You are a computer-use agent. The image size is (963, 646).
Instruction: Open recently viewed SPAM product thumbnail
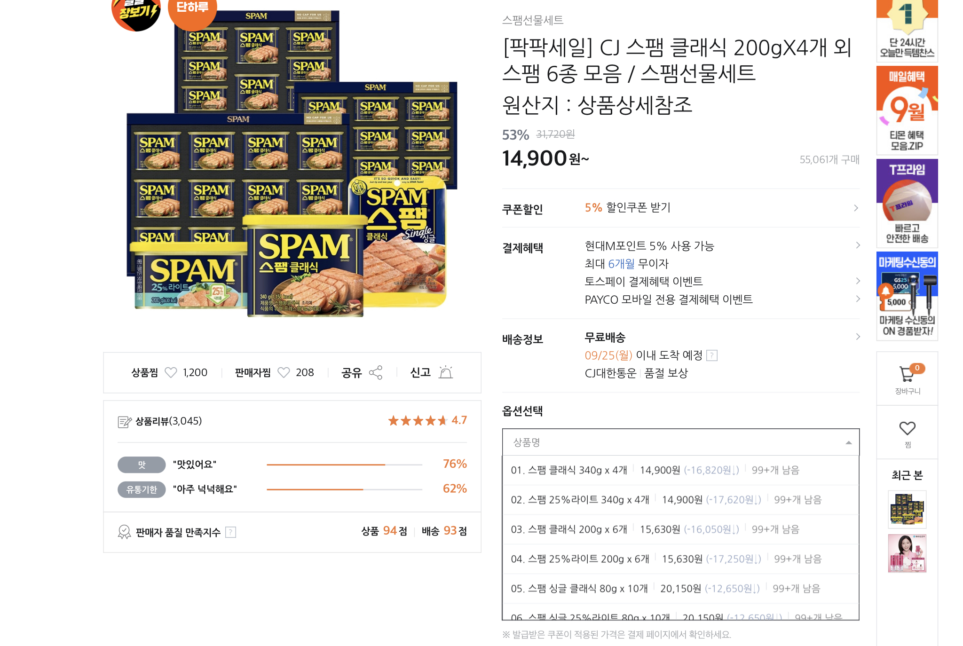tap(907, 510)
